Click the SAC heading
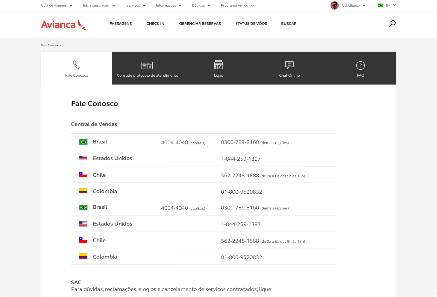The image size is (437, 297). [76, 282]
